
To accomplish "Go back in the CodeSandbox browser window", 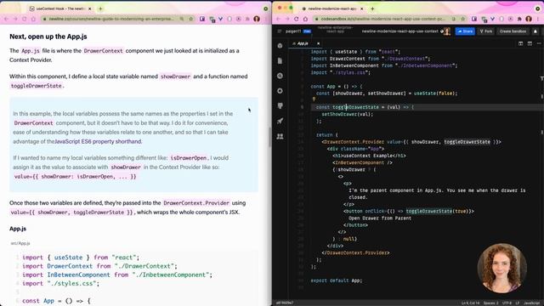I will coord(278,19).
